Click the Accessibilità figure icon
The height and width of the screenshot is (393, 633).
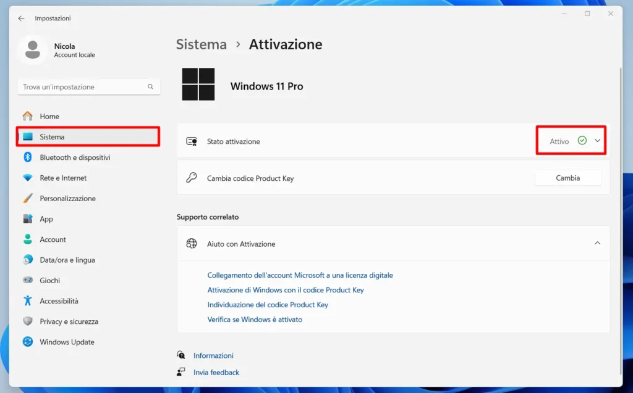(27, 300)
